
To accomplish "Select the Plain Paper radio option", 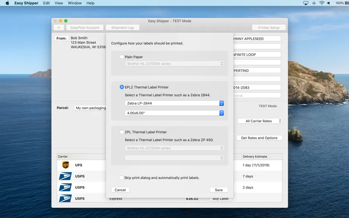I will [x=122, y=57].
